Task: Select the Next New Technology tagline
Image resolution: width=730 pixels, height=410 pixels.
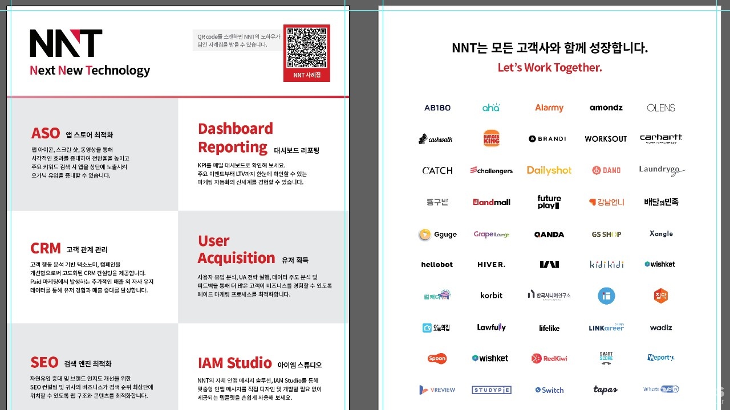Action: click(90, 71)
